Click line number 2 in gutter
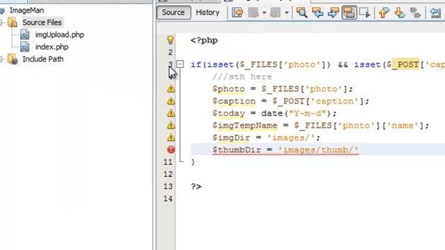445x250 pixels. point(170,52)
